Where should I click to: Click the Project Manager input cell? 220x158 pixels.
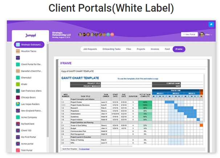click(x=126, y=86)
